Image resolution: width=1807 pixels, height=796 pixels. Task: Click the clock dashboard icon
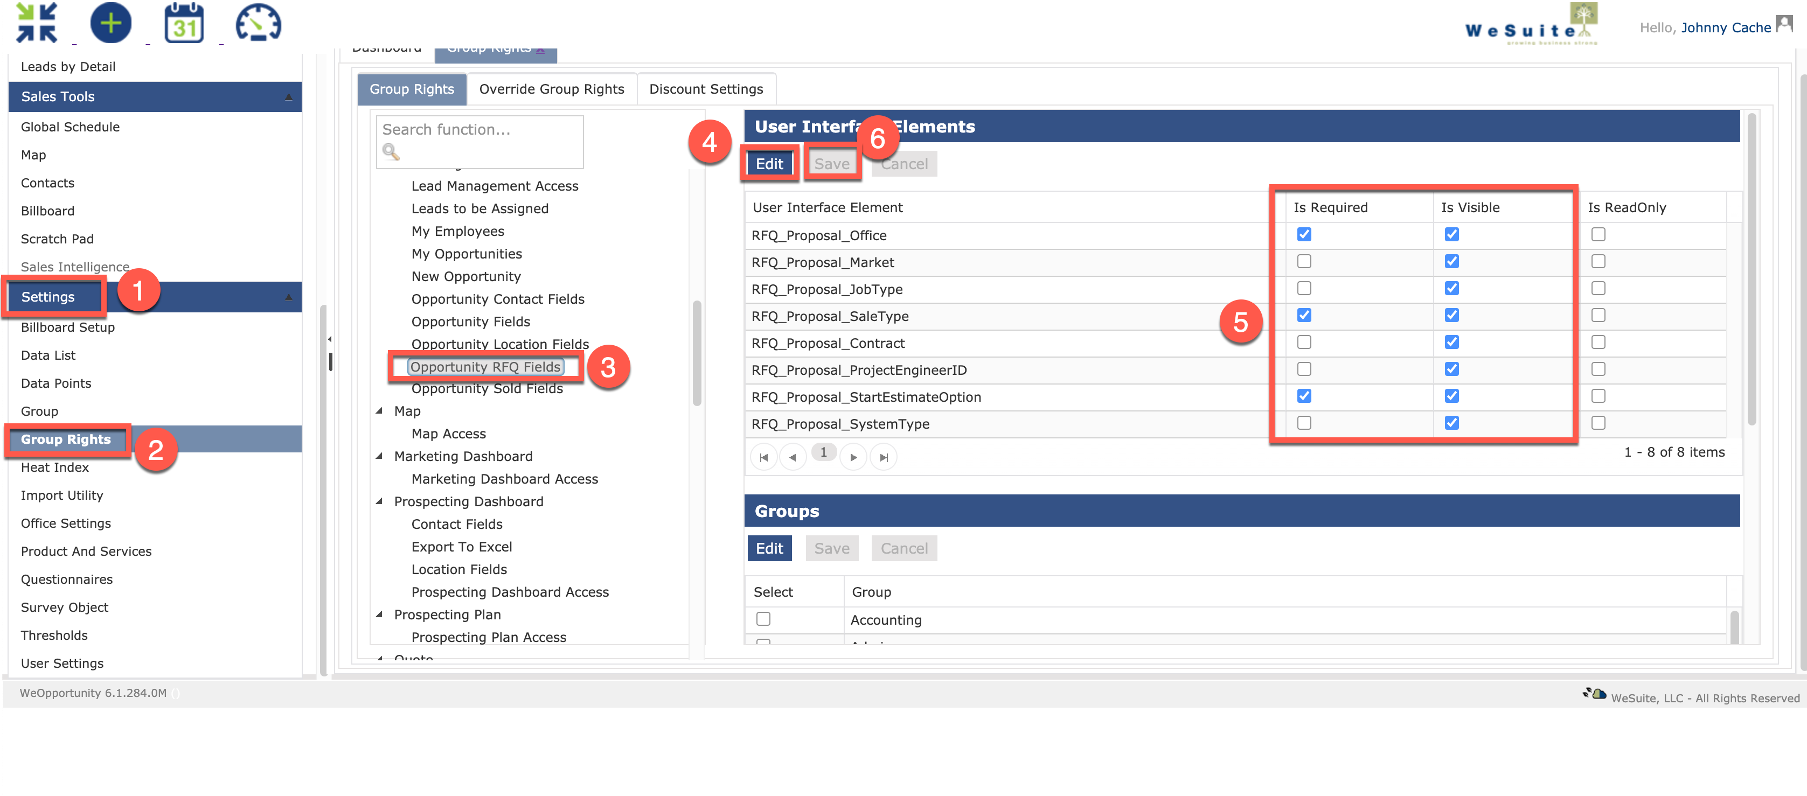coord(258,23)
